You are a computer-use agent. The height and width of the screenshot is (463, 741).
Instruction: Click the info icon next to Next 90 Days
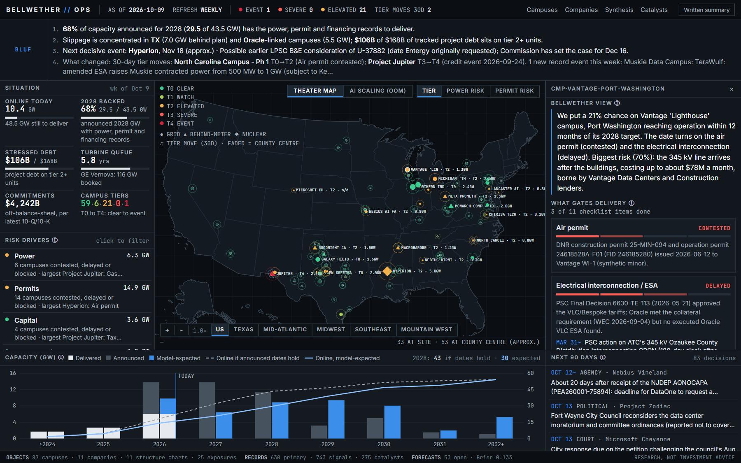pyautogui.click(x=603, y=358)
